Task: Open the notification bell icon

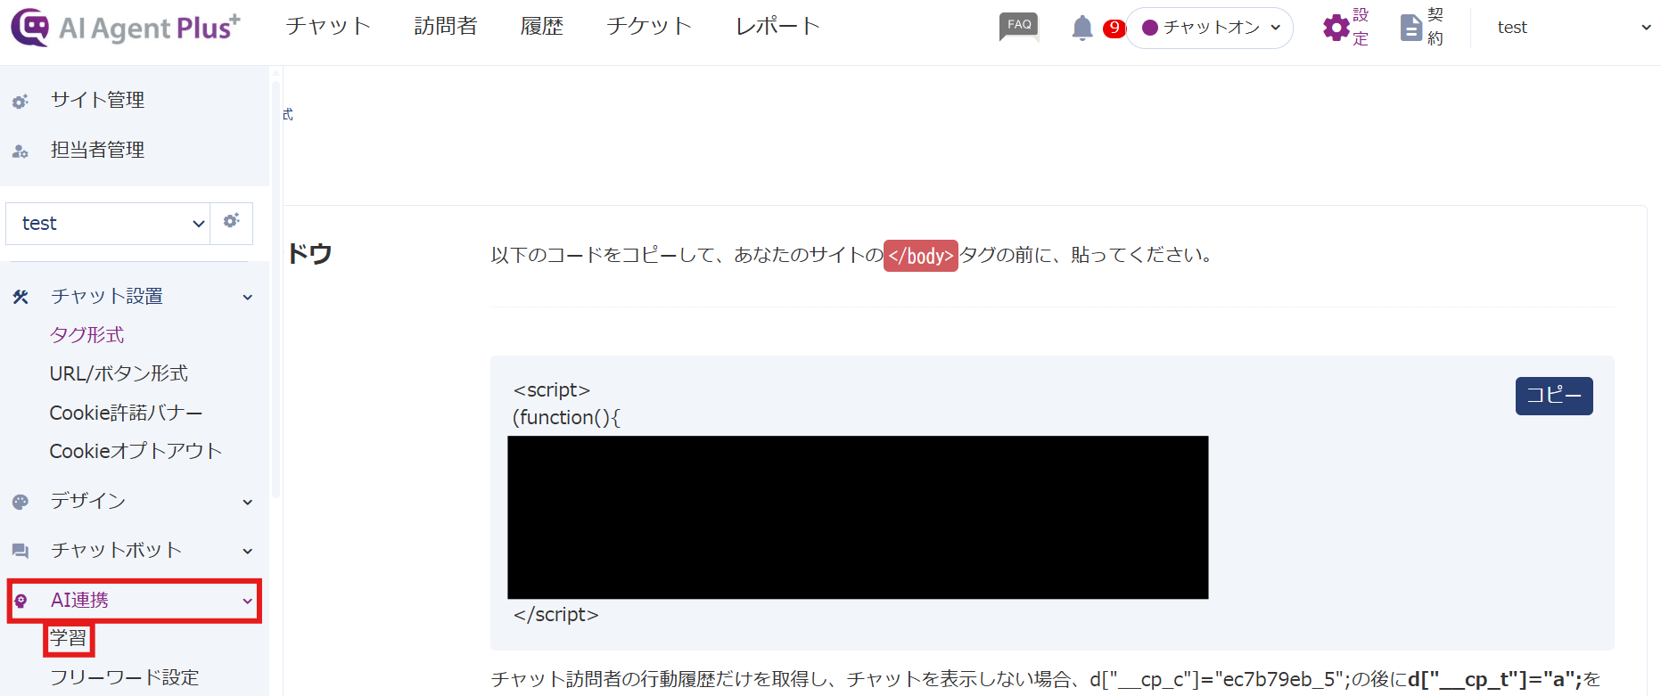Action: point(1082,28)
